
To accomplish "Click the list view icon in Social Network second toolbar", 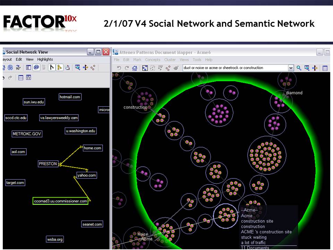I will [21, 78].
